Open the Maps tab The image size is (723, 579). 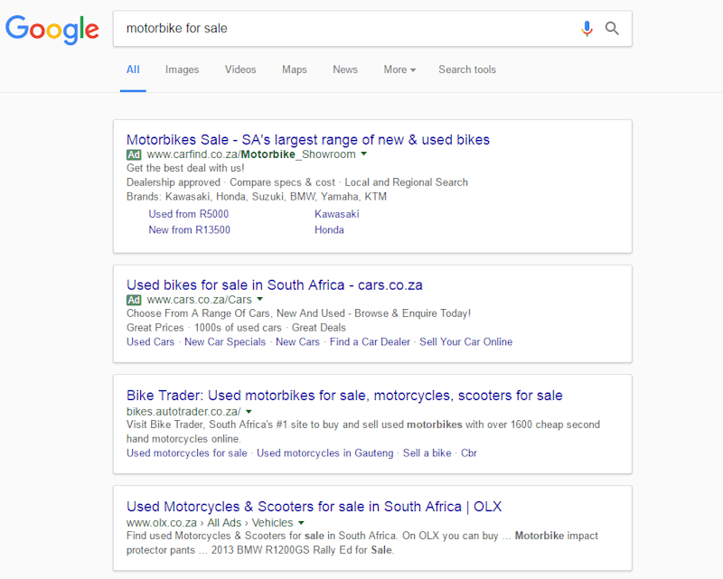point(295,70)
